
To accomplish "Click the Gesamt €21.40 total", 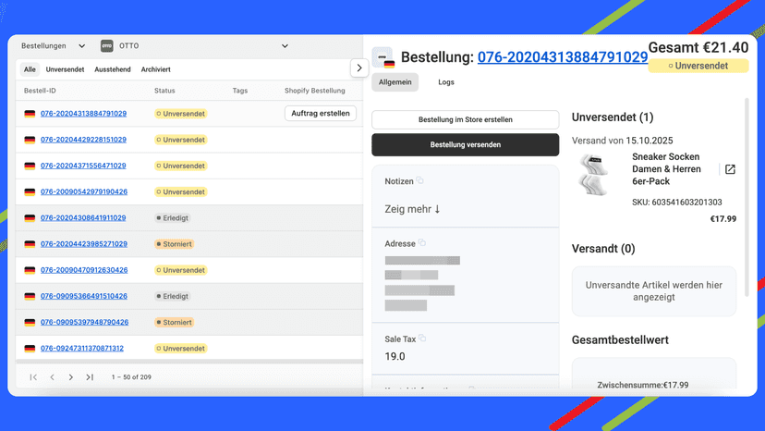I will [x=698, y=47].
